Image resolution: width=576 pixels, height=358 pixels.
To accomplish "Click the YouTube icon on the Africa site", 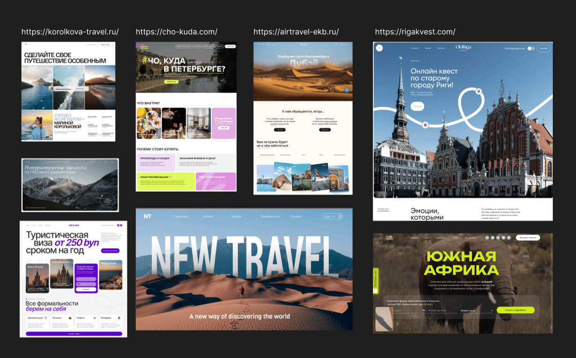I will tap(504, 238).
